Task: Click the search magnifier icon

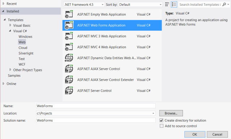Action: click(224, 4)
